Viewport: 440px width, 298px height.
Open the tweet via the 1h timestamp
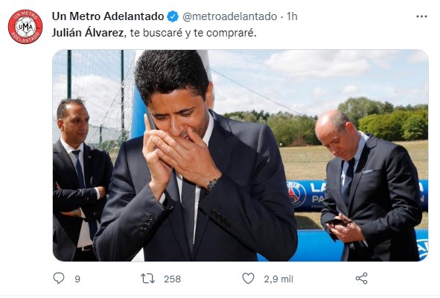tap(292, 16)
